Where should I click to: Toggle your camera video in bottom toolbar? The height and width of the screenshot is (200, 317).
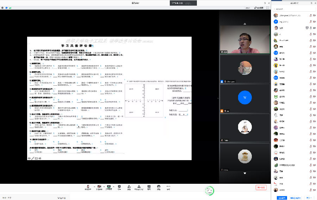point(99,187)
